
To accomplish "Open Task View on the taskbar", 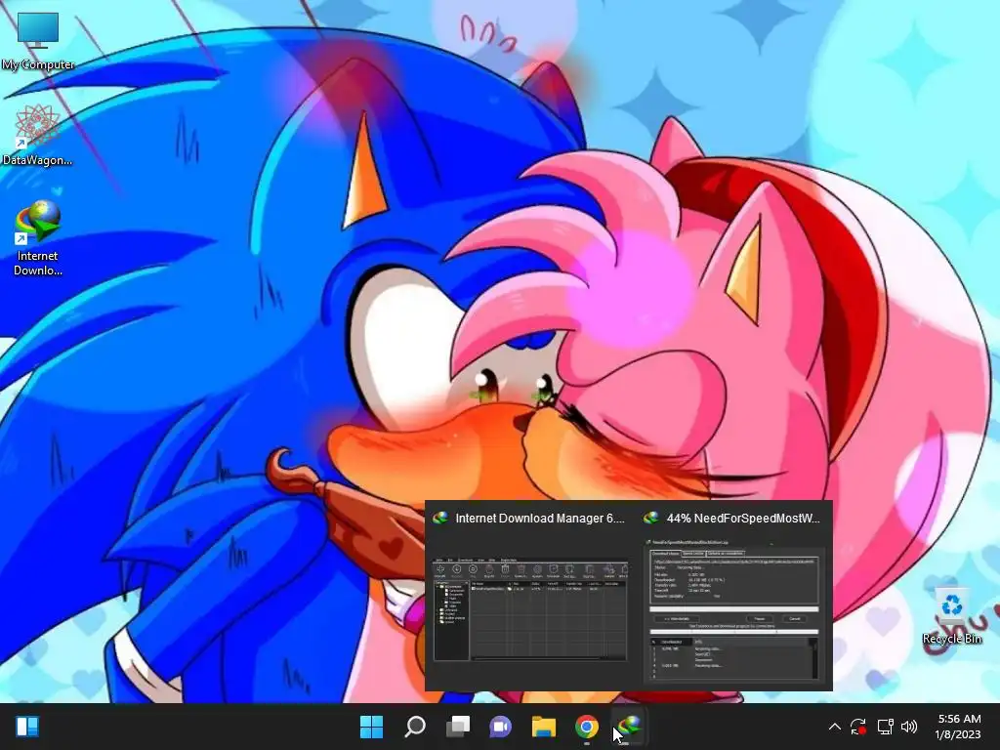I will [x=458, y=727].
